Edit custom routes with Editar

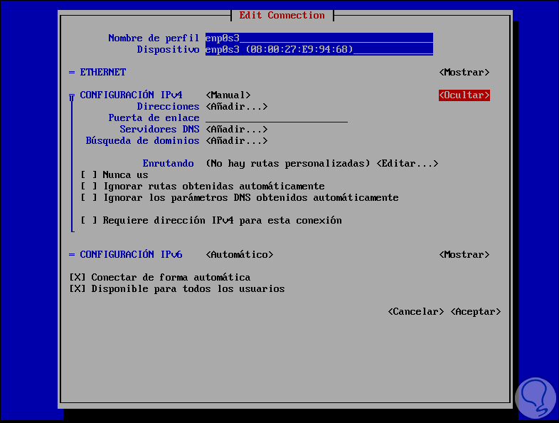408,164
